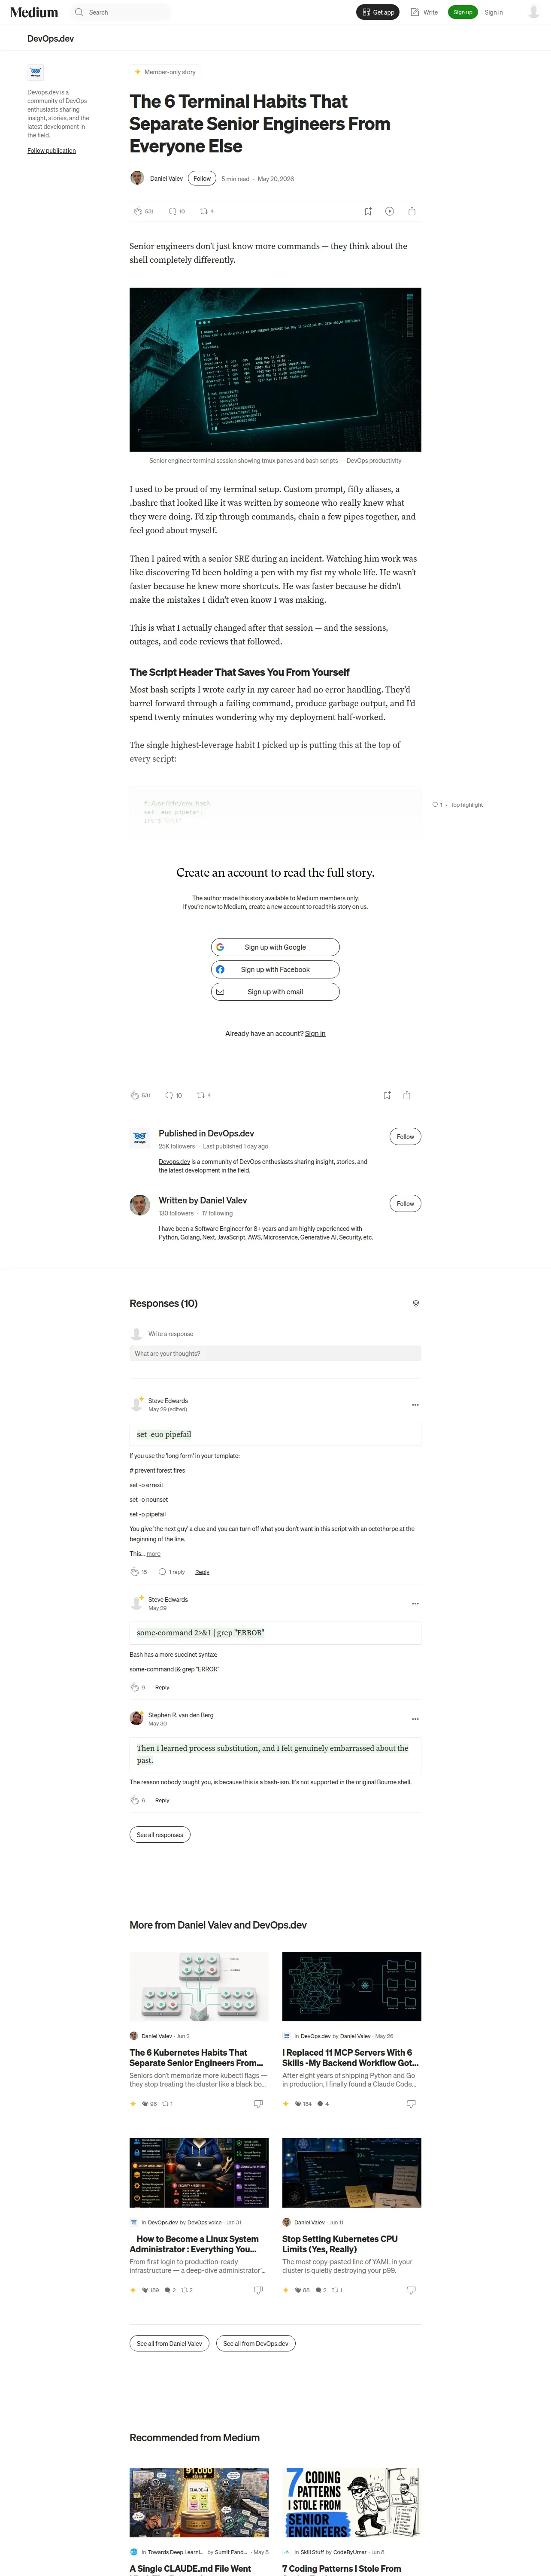Open the three-dot menu on Steve Edwards' first response
The height and width of the screenshot is (2576, 551).
[x=415, y=1405]
